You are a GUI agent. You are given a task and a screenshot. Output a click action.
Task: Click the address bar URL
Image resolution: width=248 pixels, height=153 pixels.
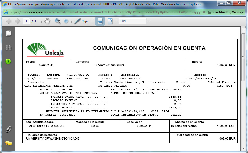(107, 12)
